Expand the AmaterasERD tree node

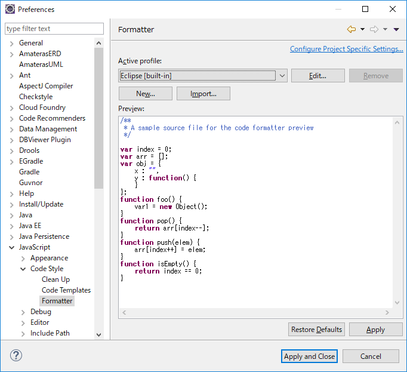11,54
